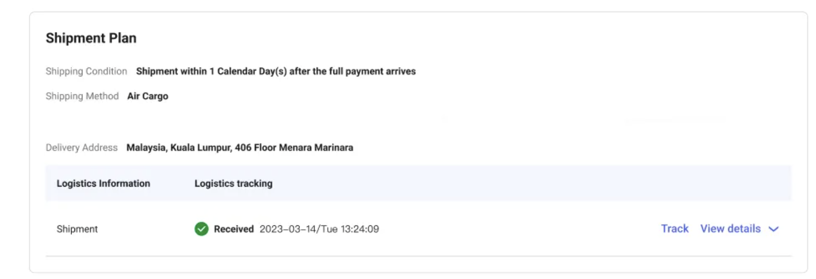Click the Shipment Plan heading
This screenshot has height=279, width=816.
(x=91, y=38)
